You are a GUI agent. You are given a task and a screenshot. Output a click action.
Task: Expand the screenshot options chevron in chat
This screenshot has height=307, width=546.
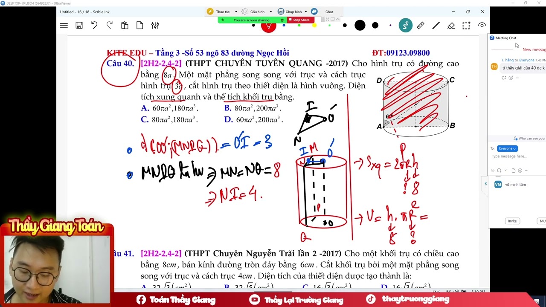505,170
